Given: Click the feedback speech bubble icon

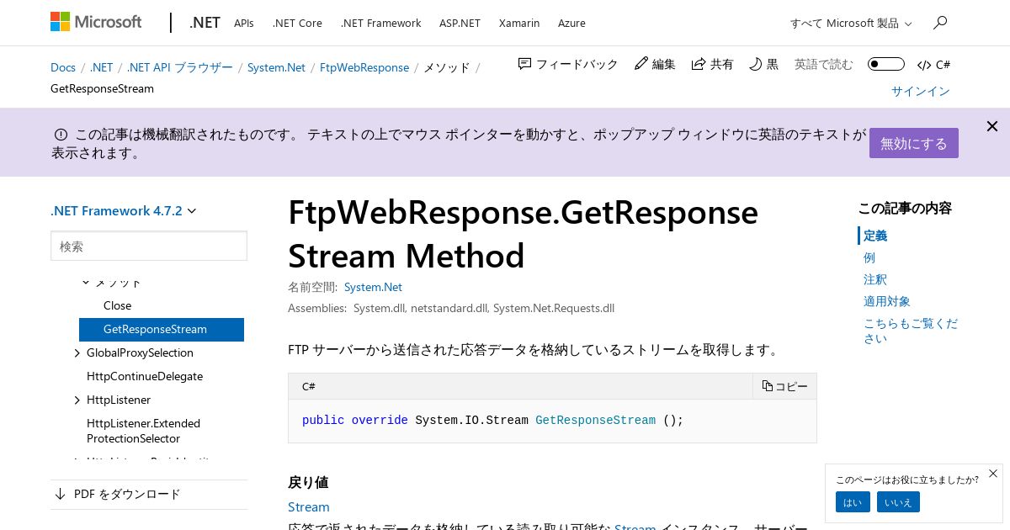Looking at the screenshot, I should [524, 64].
